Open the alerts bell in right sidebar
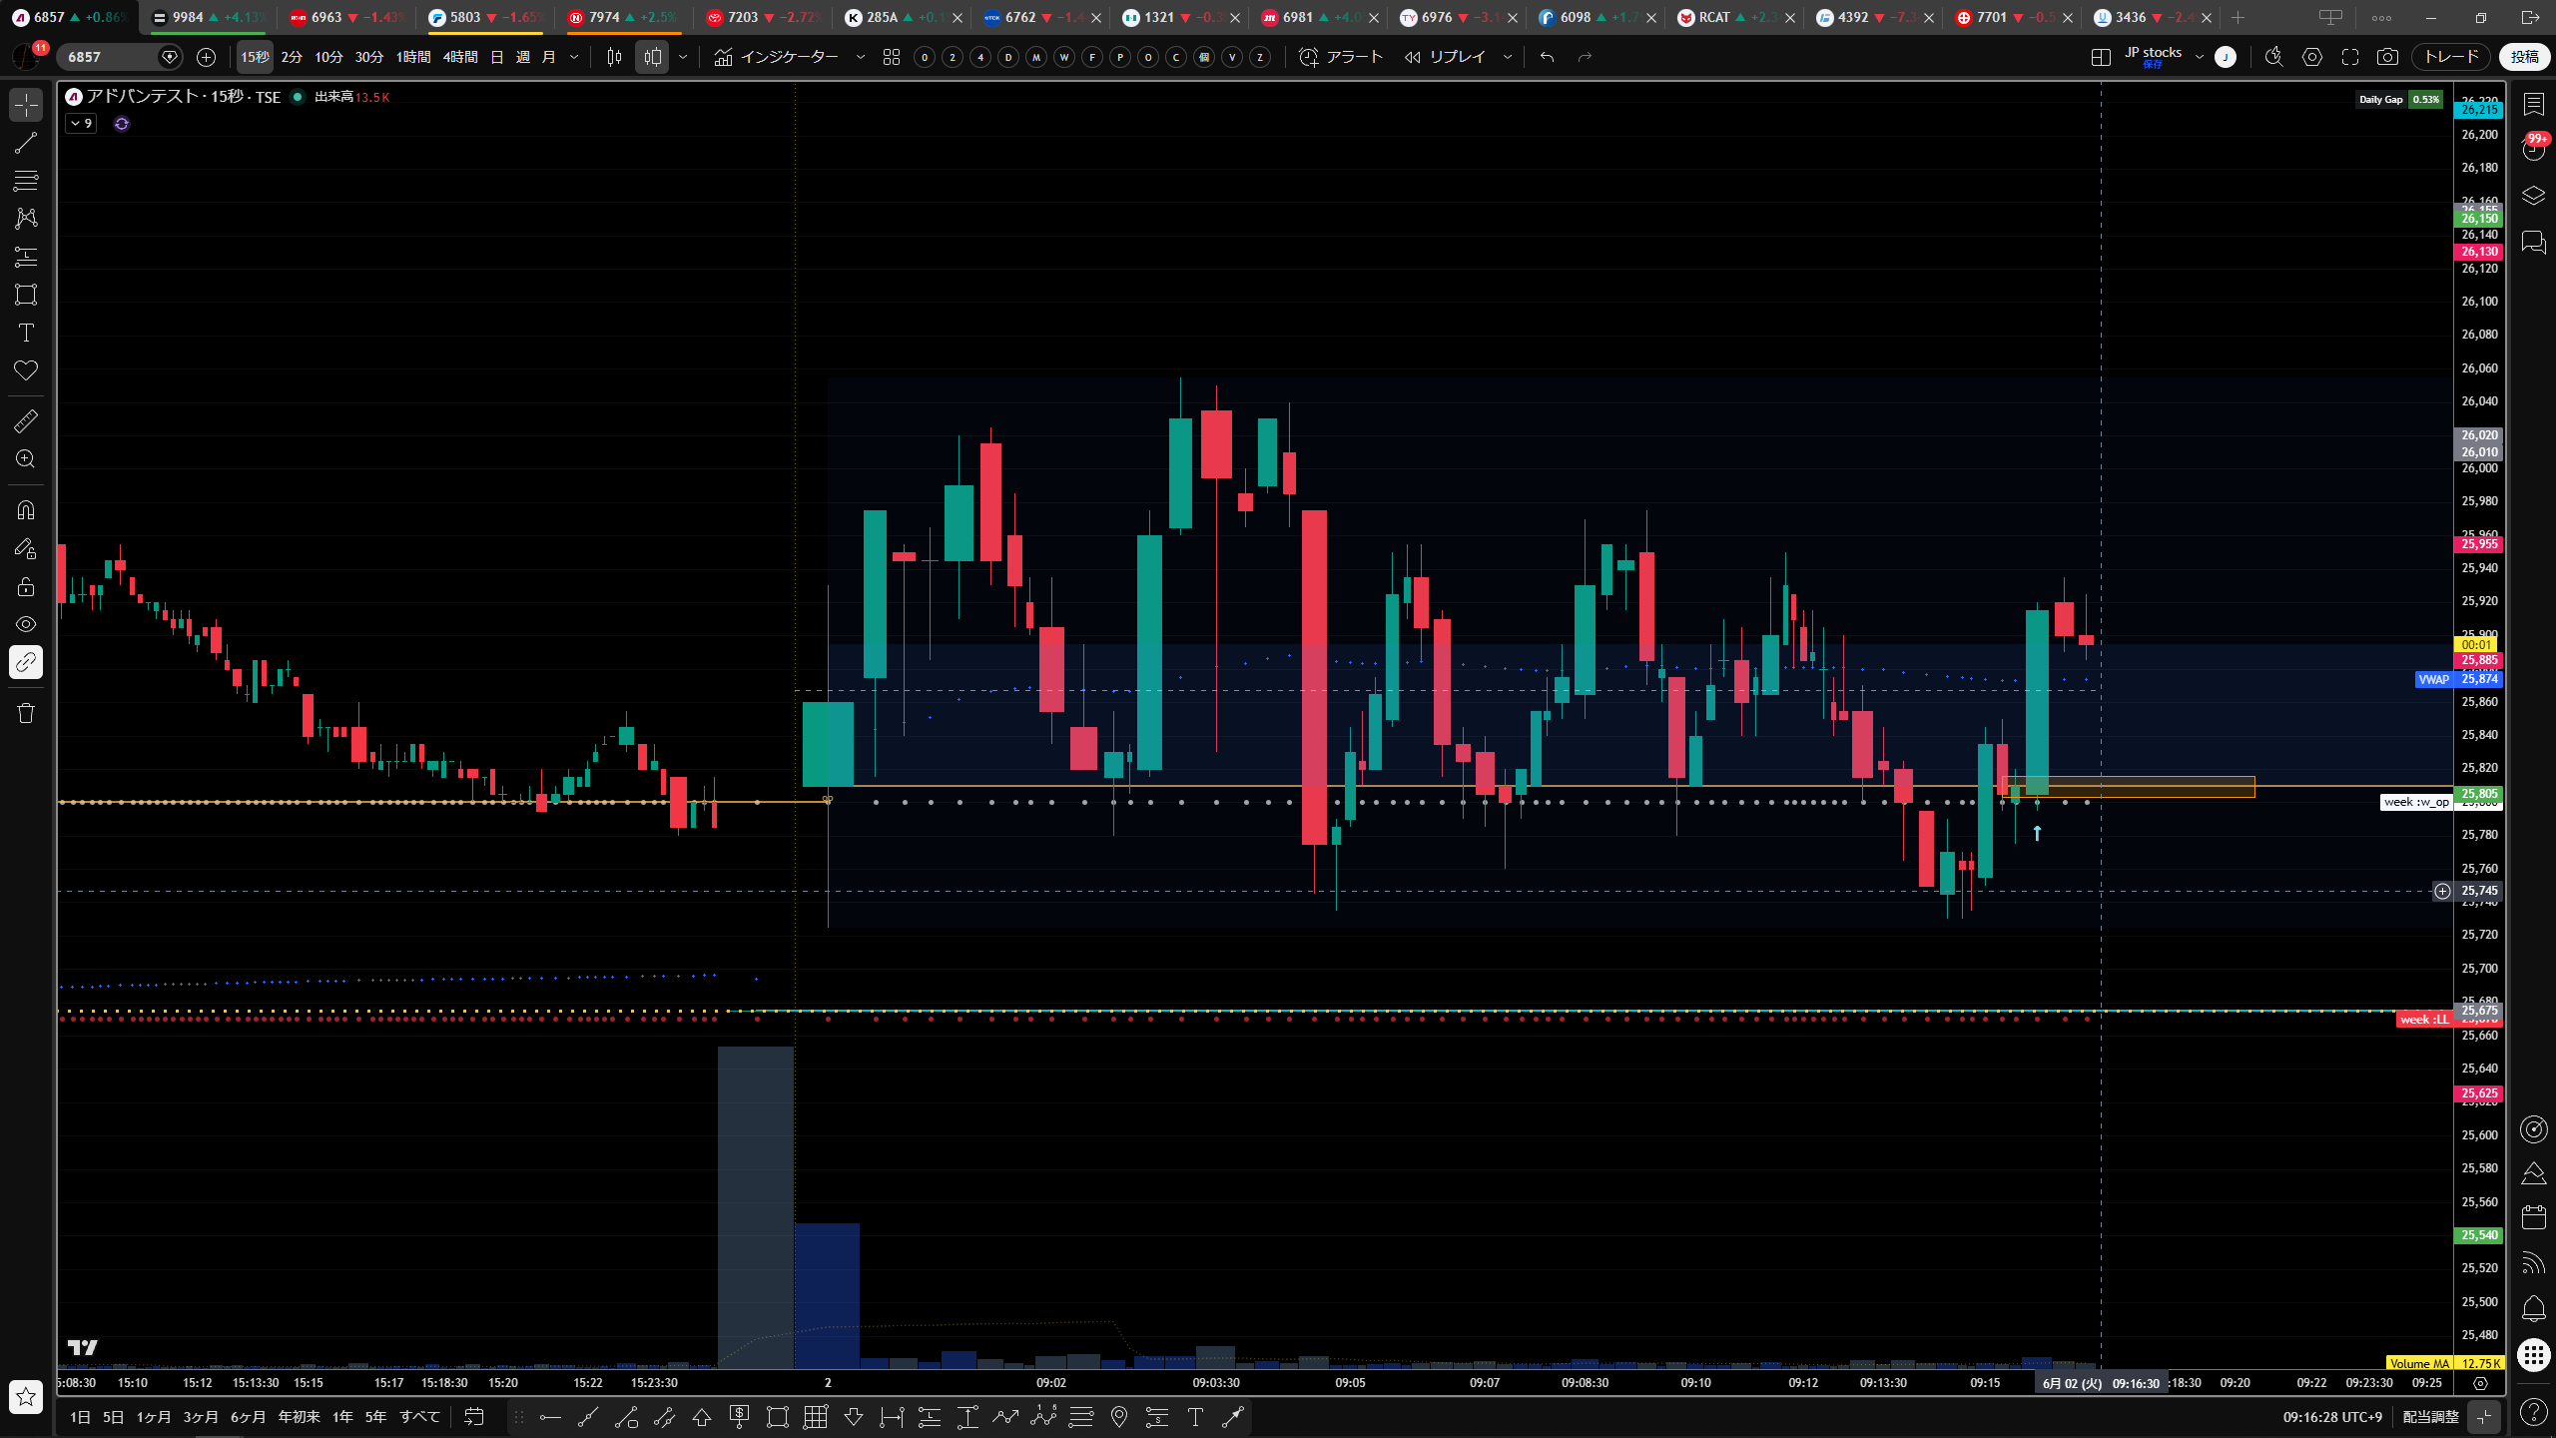Image resolution: width=2556 pixels, height=1438 pixels. coord(2534,1308)
